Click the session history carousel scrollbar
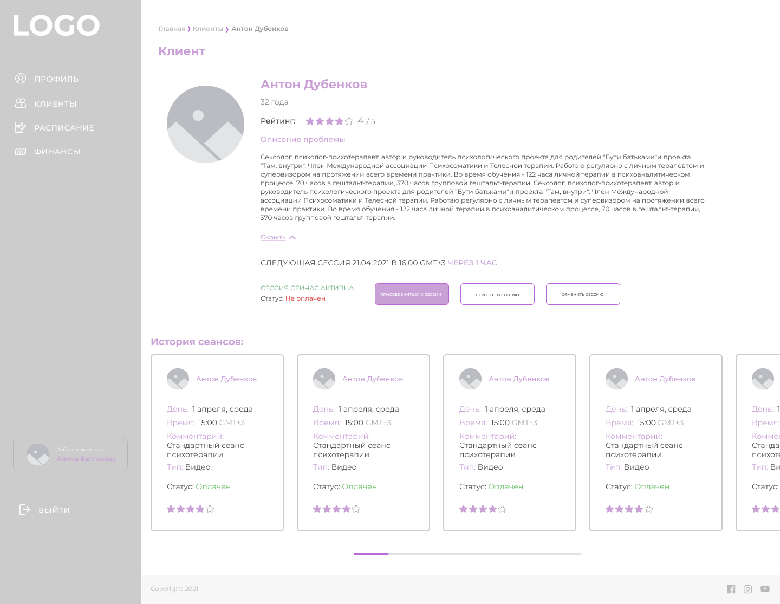The height and width of the screenshot is (604, 780). 467,554
